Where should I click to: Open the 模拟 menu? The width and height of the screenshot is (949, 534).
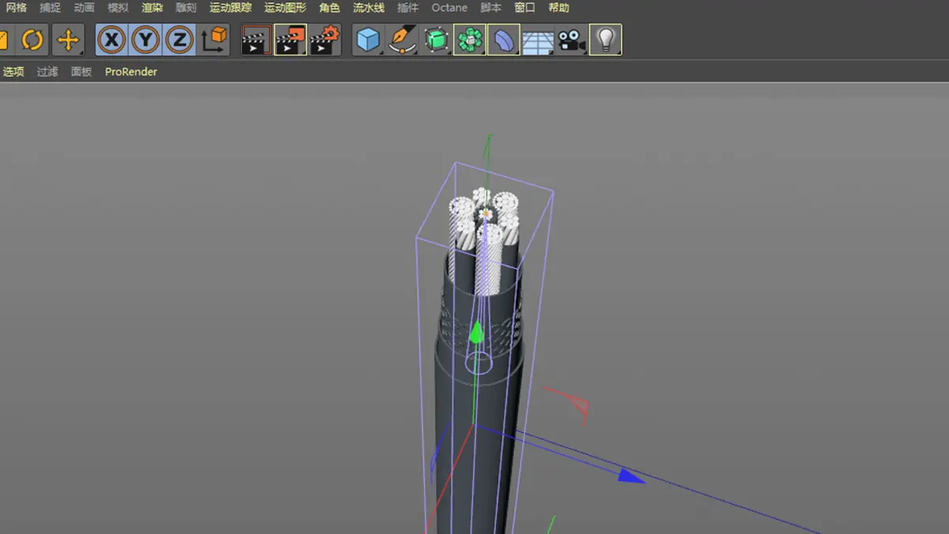[x=118, y=8]
